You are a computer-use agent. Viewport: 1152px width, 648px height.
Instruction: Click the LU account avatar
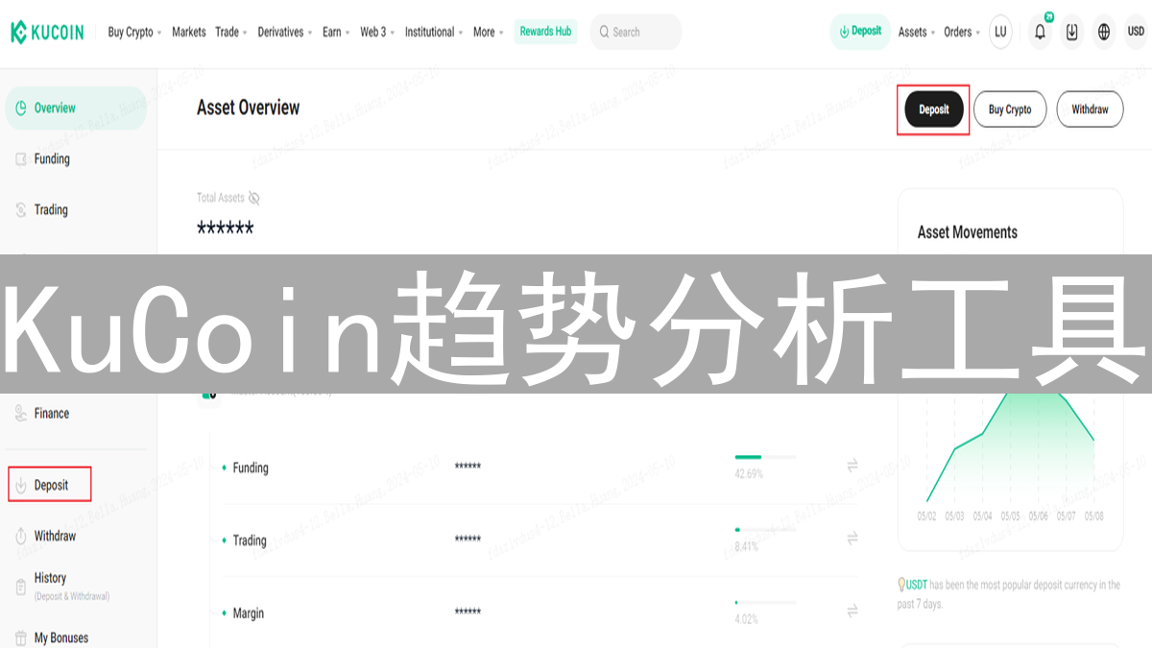[x=1000, y=32]
